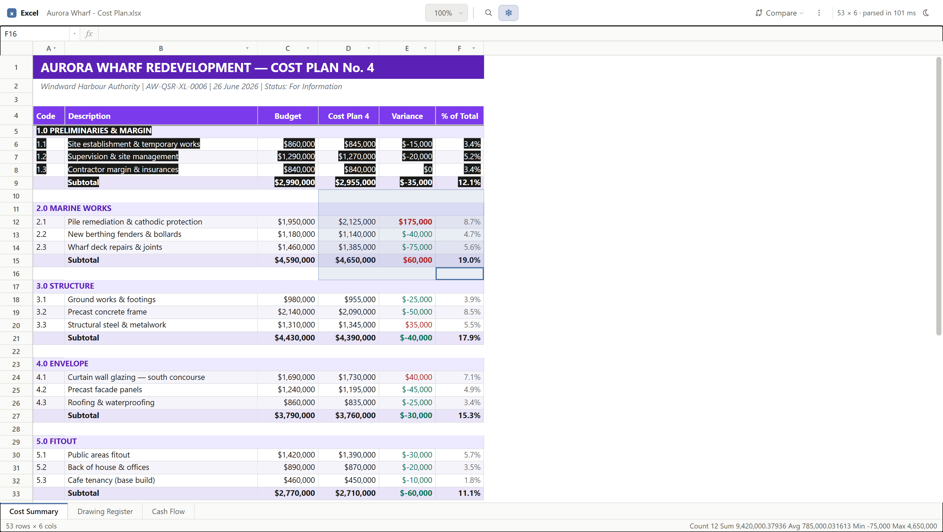This screenshot has height=532, width=943.
Task: Select New berthing fenders & bollards cell
Action: (x=161, y=235)
